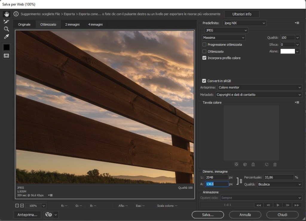The height and width of the screenshot is (221, 306).
Task: Click the delete color trash icon
Action: point(275,165)
